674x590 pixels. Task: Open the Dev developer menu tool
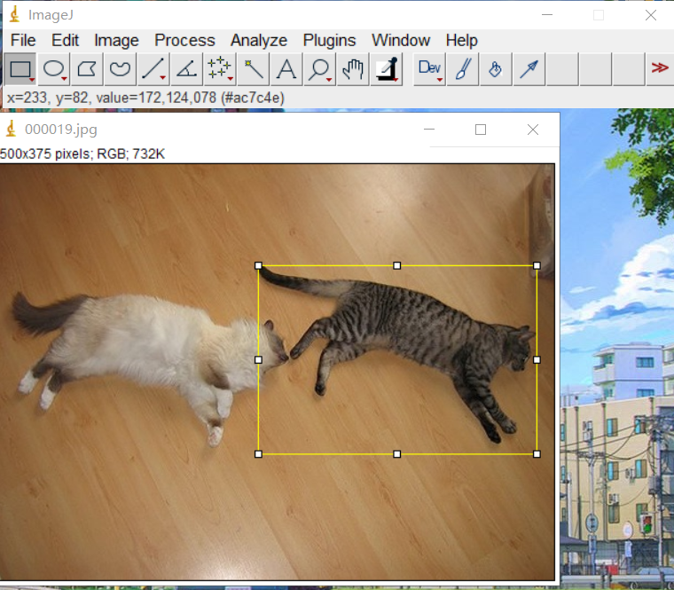(x=429, y=69)
